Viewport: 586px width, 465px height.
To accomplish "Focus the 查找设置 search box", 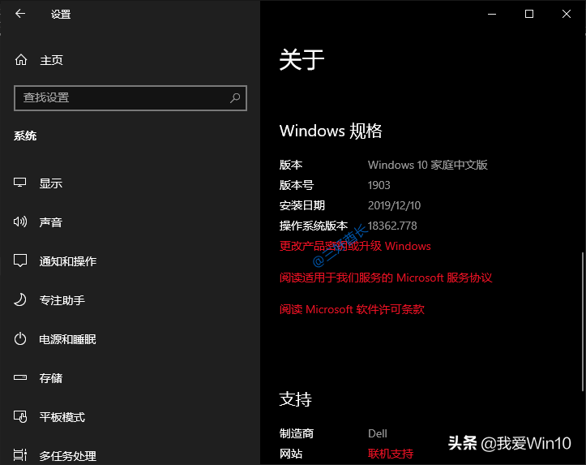I will [130, 98].
